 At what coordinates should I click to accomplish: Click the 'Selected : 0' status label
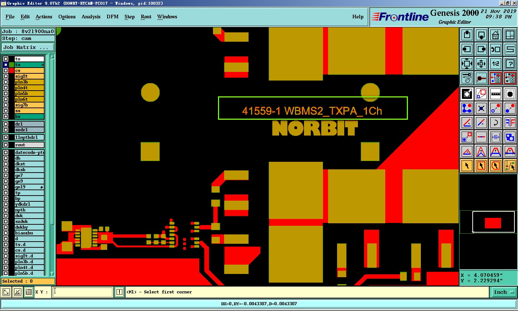coord(28,281)
